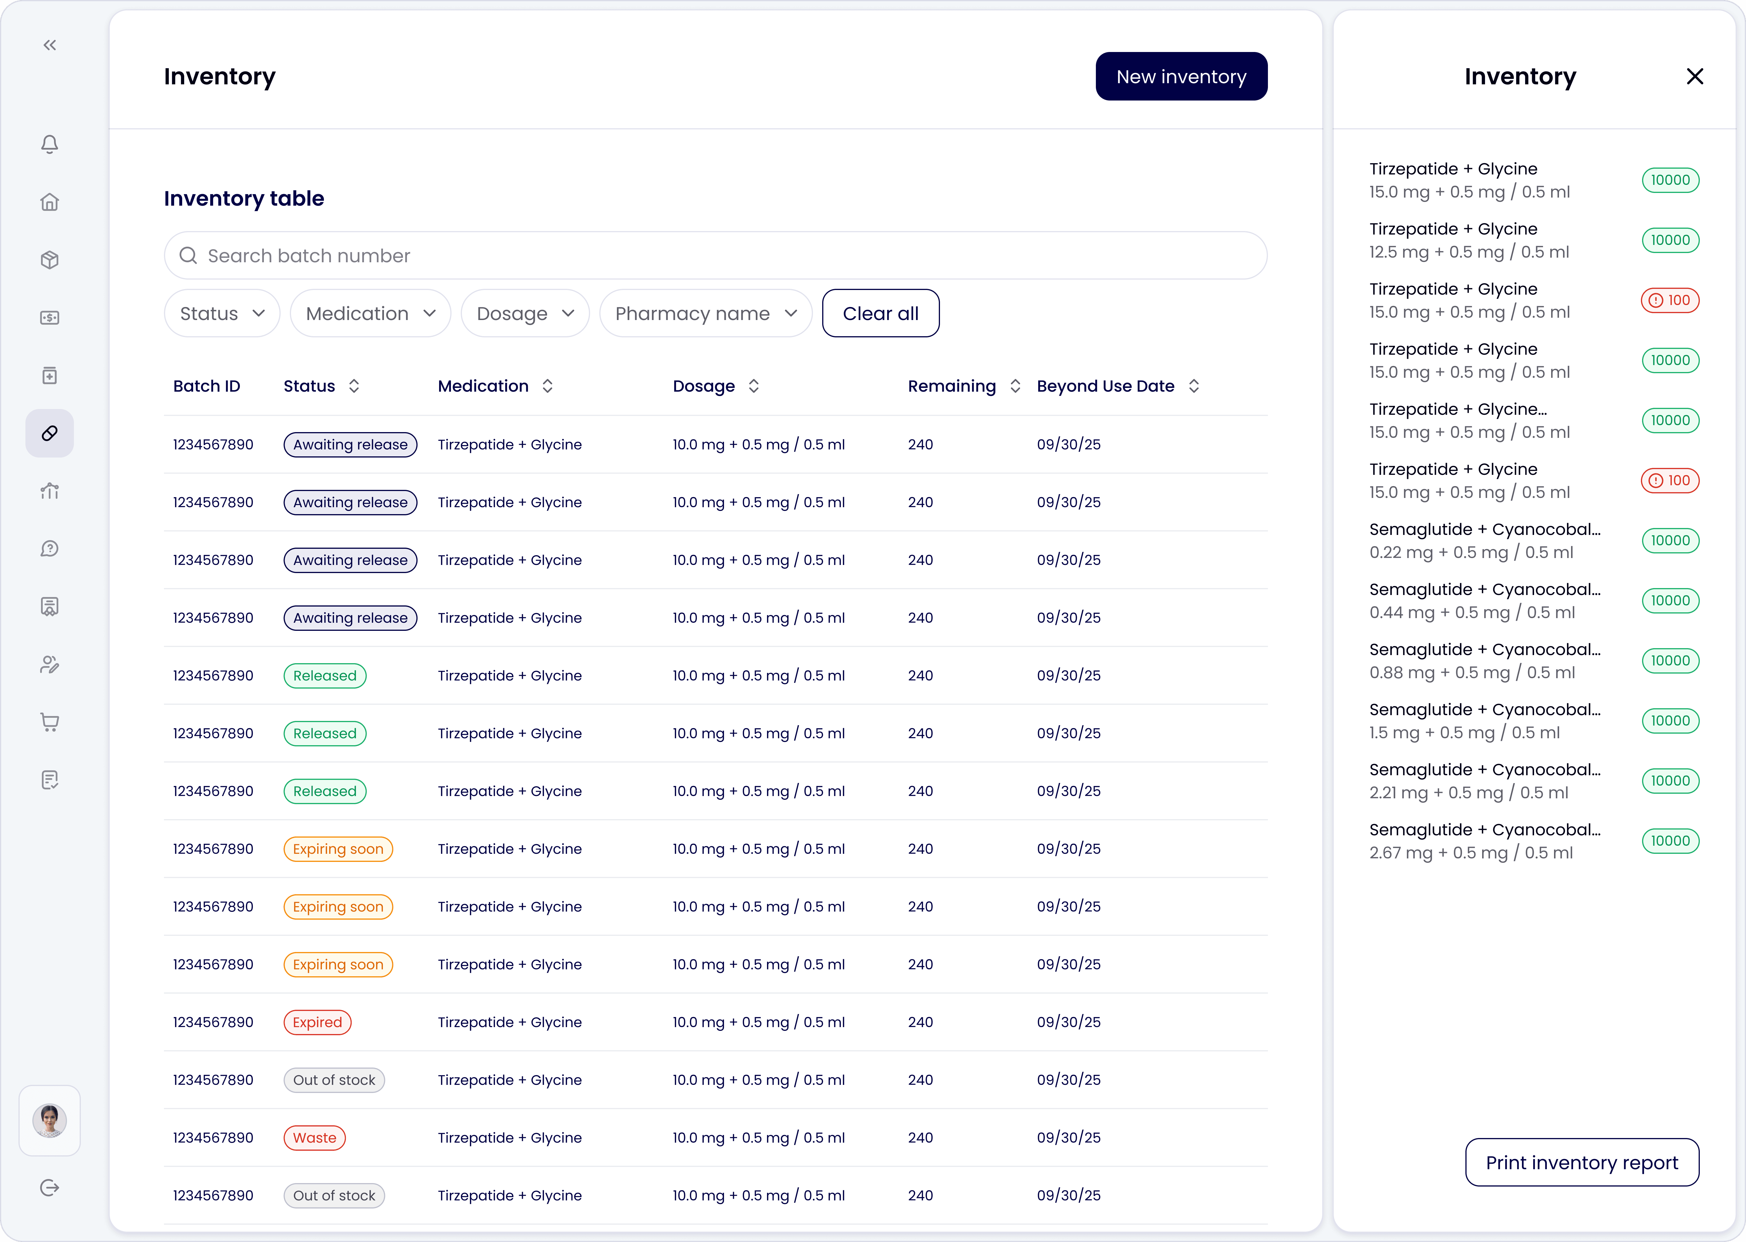
Task: Open the bar chart analytics icon
Action: (x=50, y=491)
